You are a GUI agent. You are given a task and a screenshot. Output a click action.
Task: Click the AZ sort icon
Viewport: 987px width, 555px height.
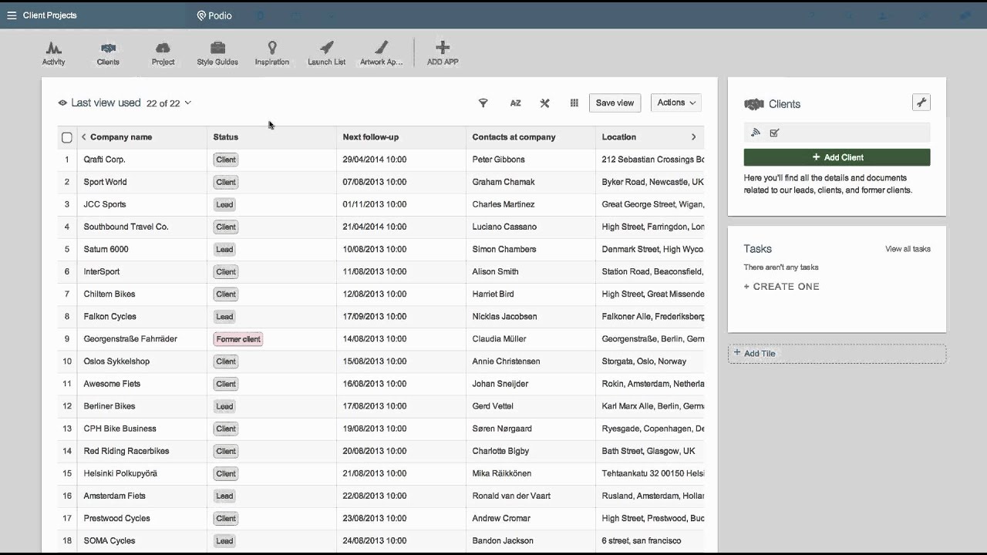pyautogui.click(x=515, y=103)
